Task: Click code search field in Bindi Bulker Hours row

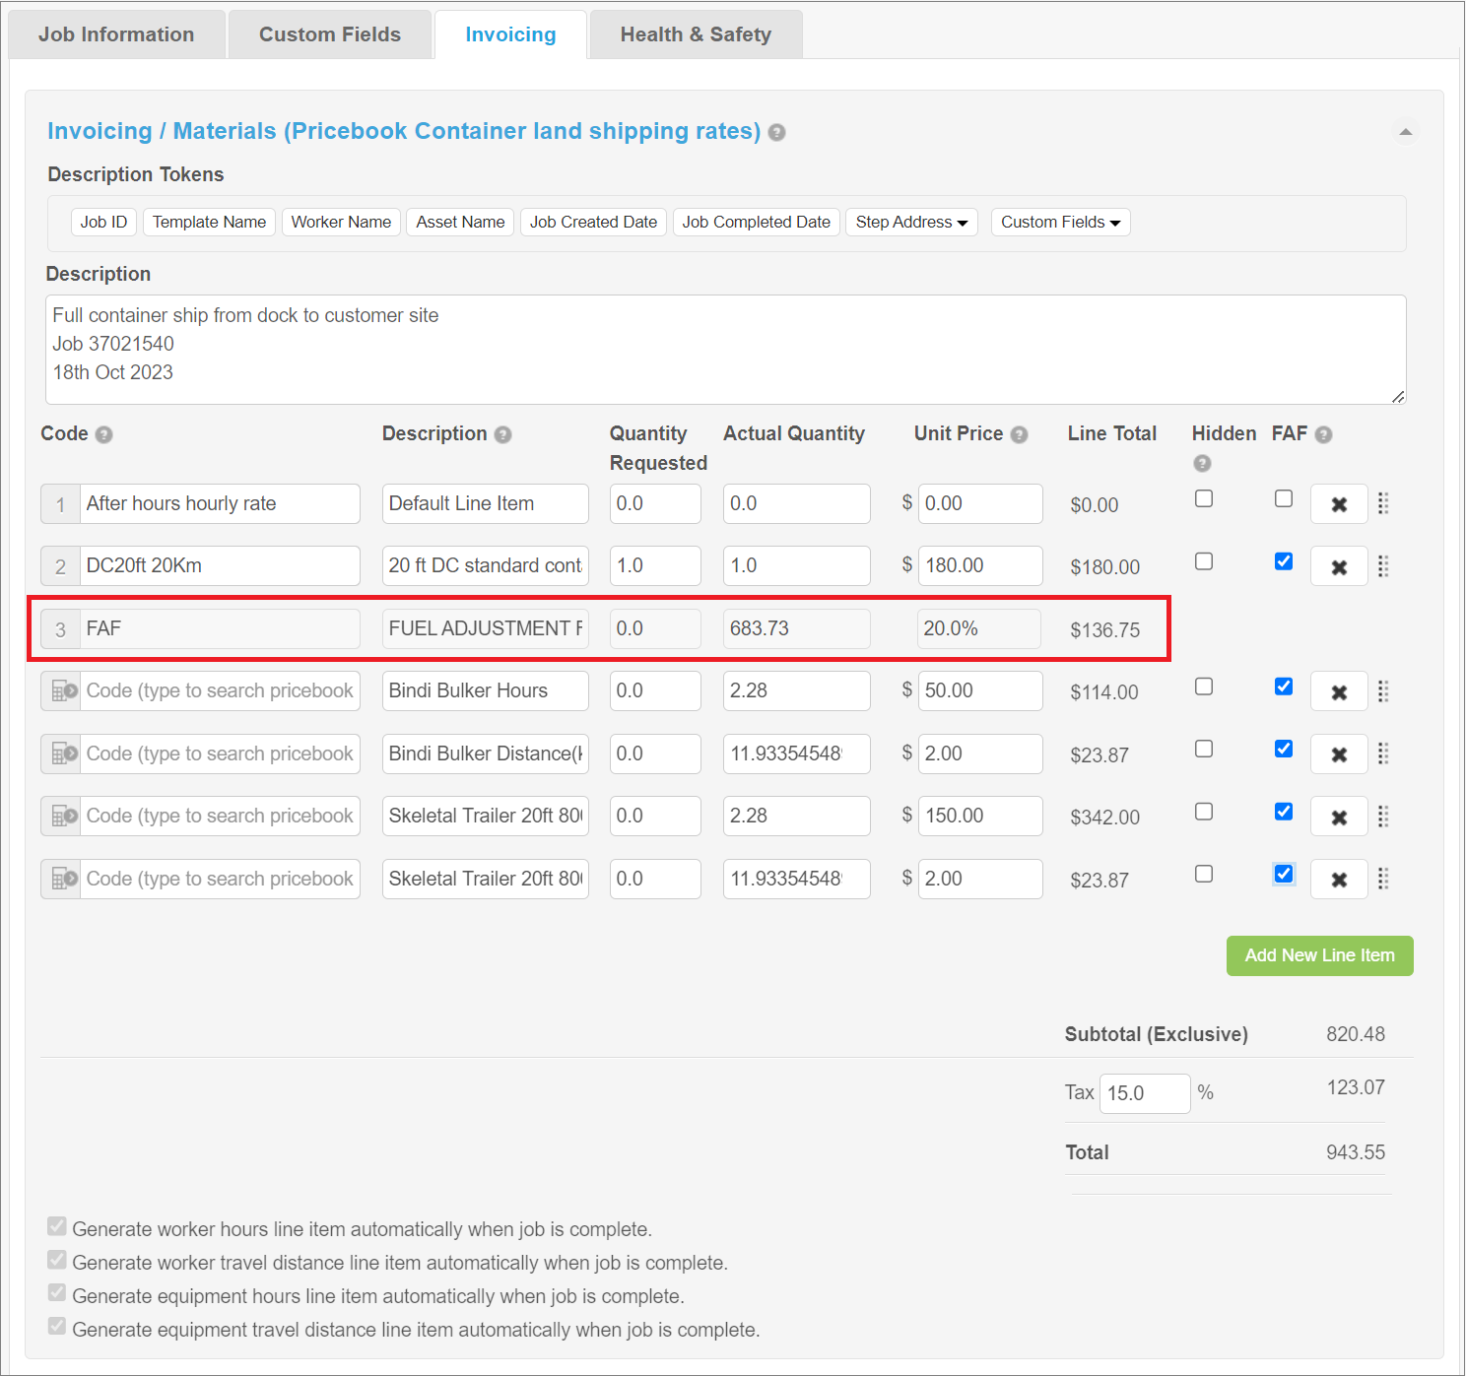Action: [x=219, y=690]
